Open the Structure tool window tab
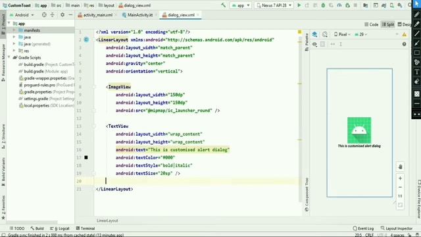This screenshot has height=237, width=421. 3,136
